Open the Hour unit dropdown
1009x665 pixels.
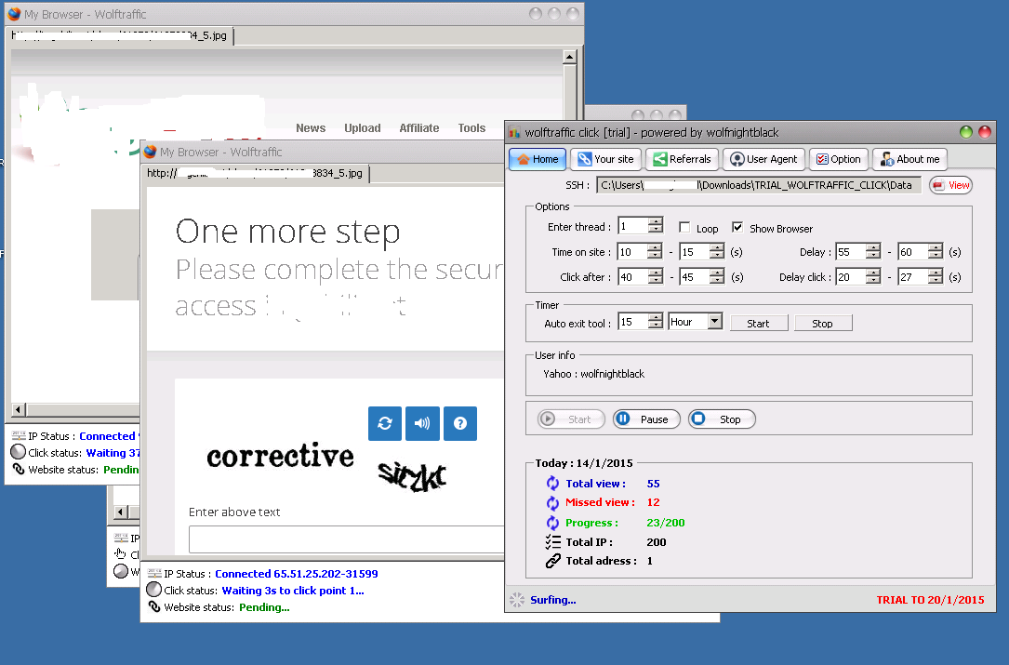click(715, 321)
